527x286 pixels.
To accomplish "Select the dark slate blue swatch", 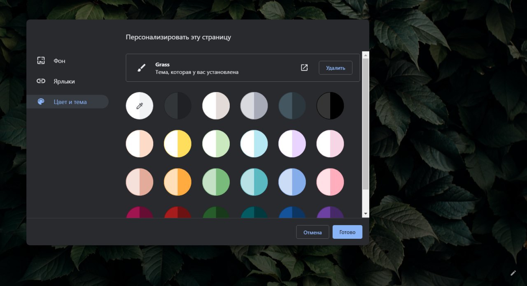I will pyautogui.click(x=292, y=106).
